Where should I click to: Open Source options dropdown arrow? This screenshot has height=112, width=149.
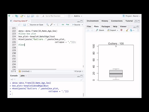click(82, 25)
